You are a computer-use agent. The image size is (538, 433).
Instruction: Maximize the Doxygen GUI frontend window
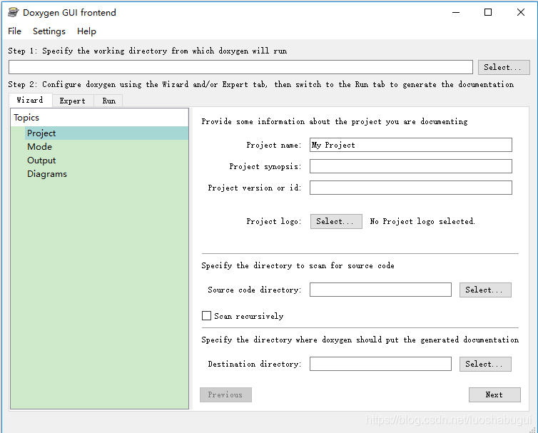488,12
